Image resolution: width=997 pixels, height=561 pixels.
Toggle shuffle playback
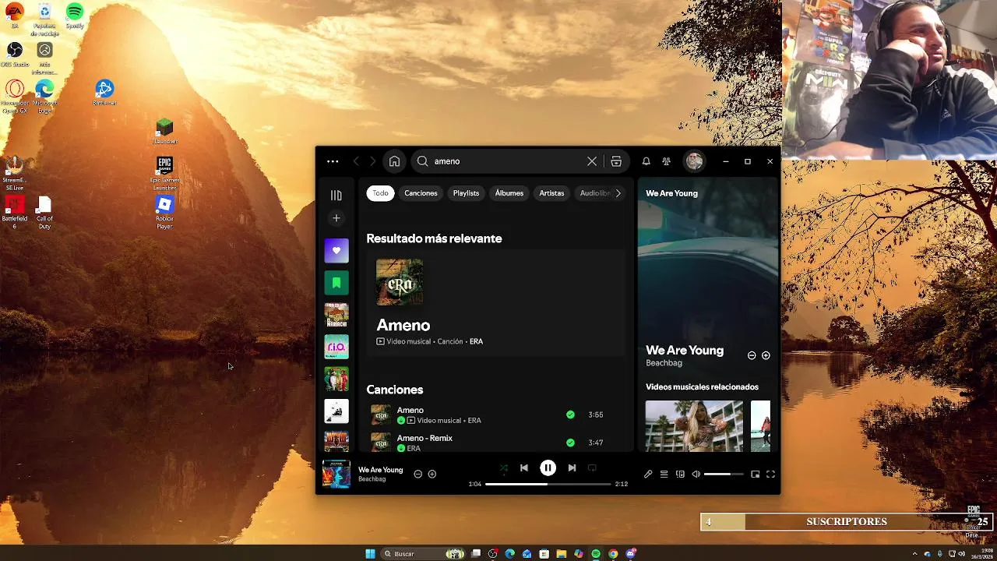503,468
